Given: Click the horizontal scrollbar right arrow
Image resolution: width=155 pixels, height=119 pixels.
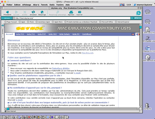Looking at the screenshot, I should tap(138, 109).
